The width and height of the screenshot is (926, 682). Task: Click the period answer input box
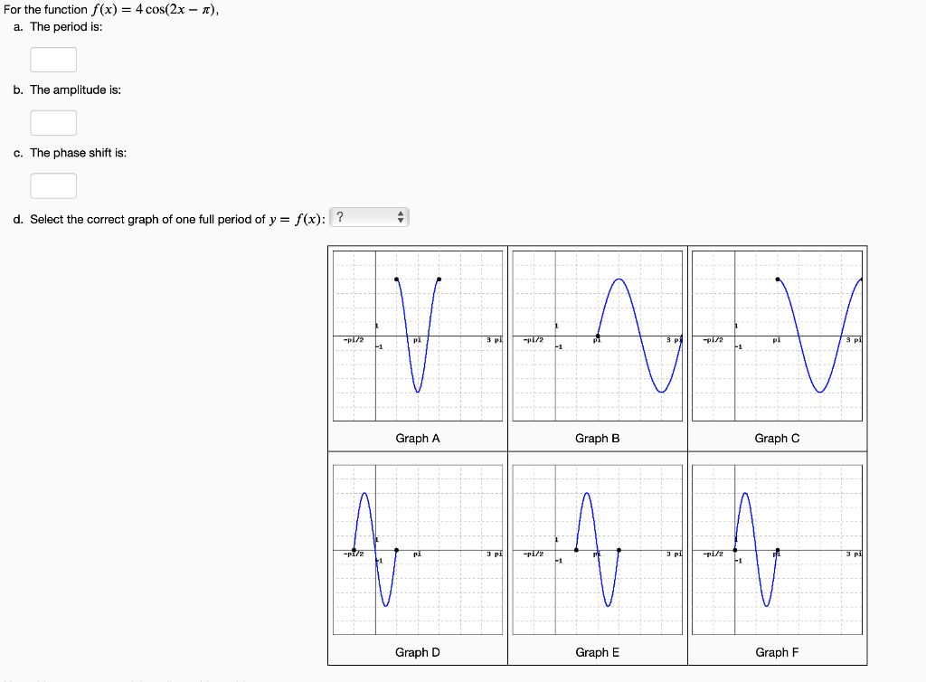point(52,59)
